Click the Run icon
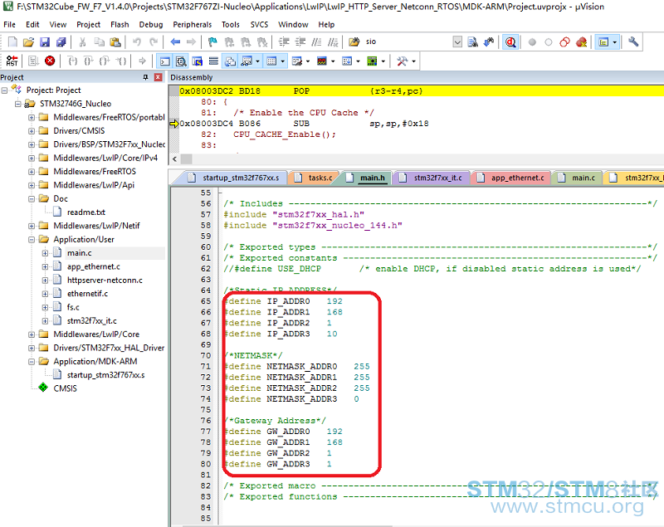 pos(33,61)
